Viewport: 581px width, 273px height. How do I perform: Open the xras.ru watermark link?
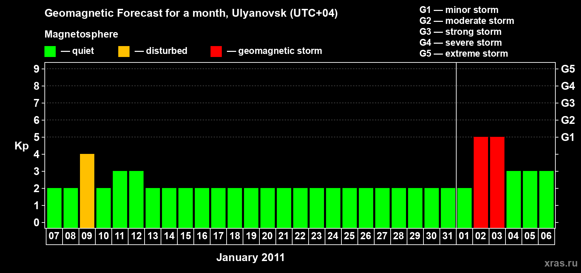point(561,263)
